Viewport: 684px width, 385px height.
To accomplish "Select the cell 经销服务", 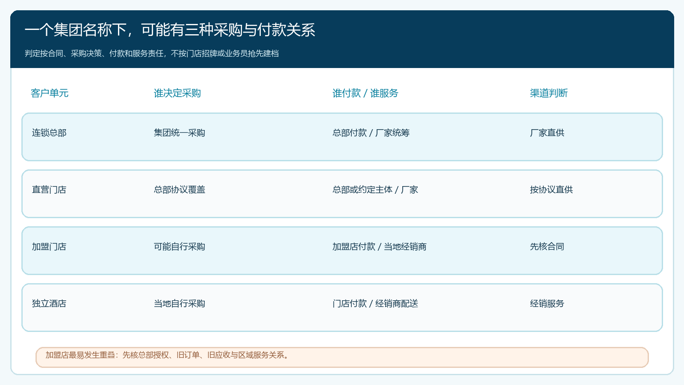I will pyautogui.click(x=547, y=304).
